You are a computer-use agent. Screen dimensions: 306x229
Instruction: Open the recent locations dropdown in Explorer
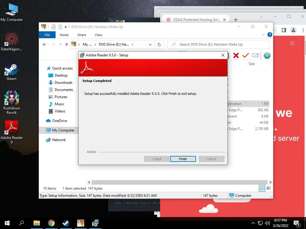(x=60, y=44)
